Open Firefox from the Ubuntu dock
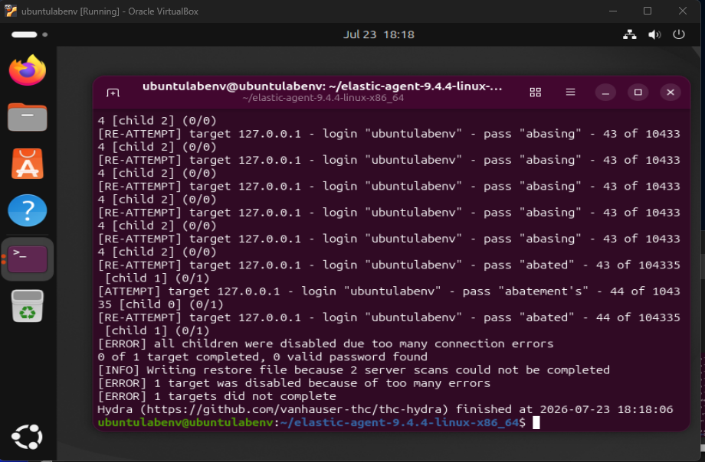 click(28, 70)
